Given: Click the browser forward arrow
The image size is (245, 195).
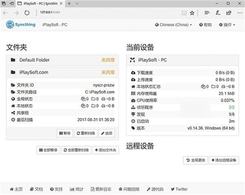Looking at the screenshot, I should coord(16,13).
